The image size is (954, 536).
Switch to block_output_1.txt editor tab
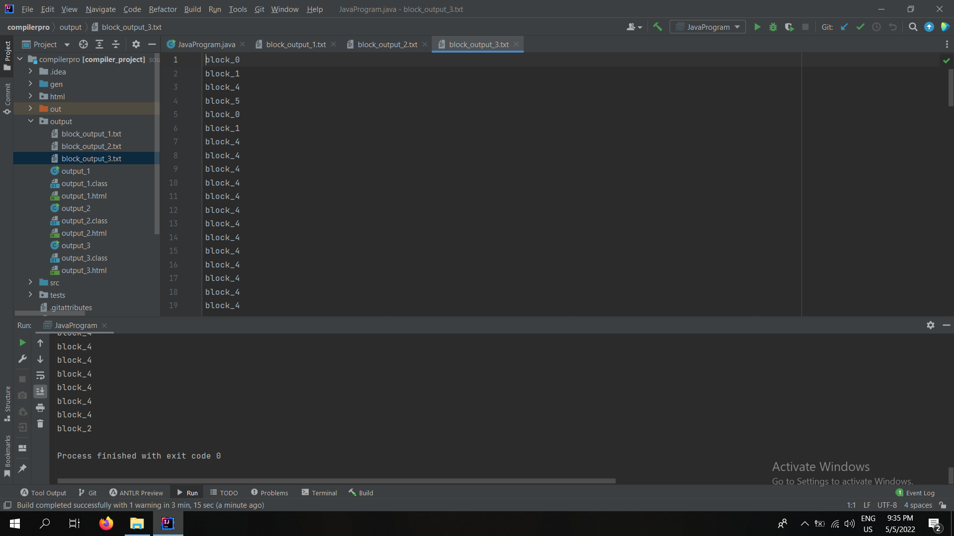point(296,45)
